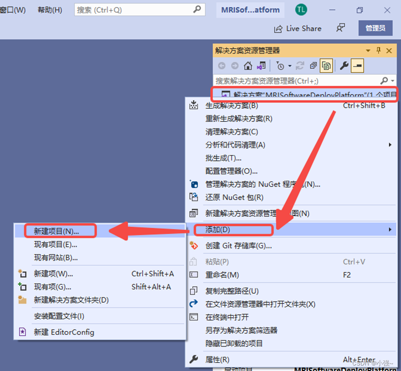Click the send feedback person icon

(340, 28)
